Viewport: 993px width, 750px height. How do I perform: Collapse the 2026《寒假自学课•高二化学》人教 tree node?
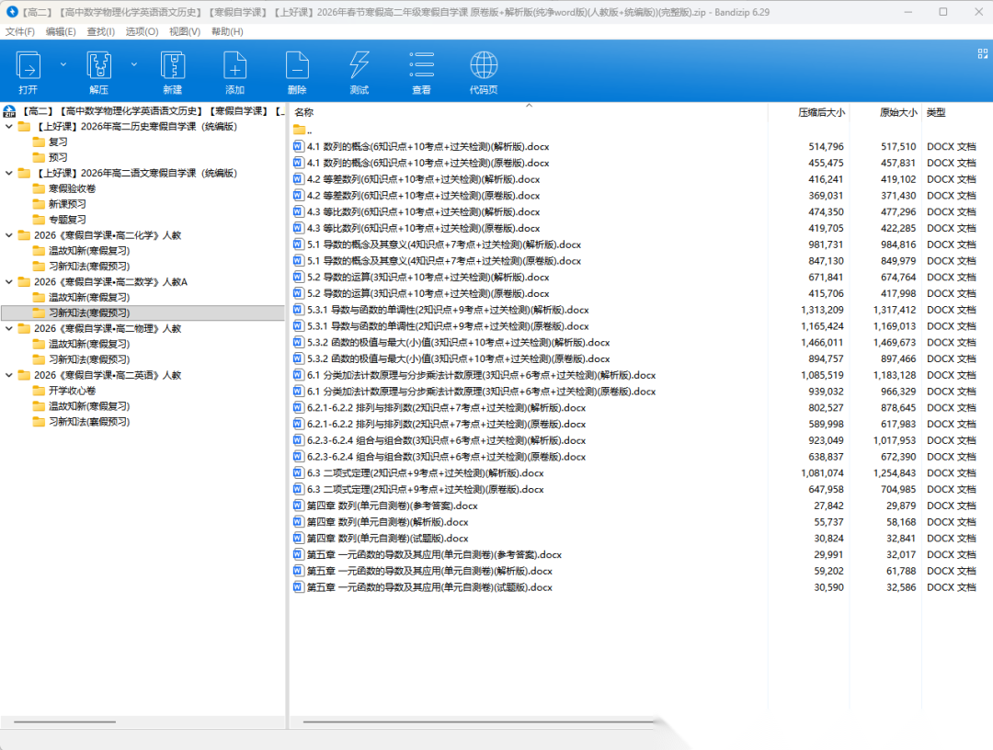pyautogui.click(x=9, y=235)
